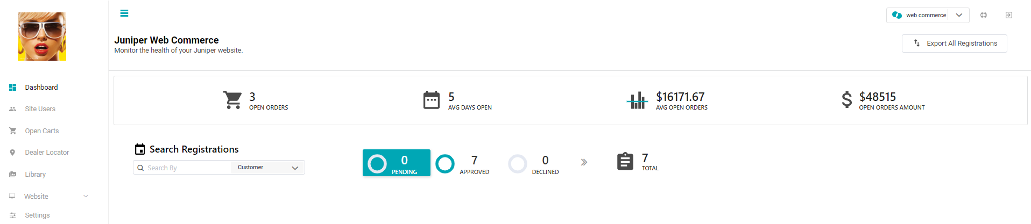
Task: Open the web commerce dropdown
Action: [928, 15]
